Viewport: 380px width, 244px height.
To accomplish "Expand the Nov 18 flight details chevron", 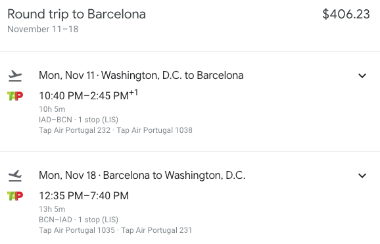I will [362, 176].
